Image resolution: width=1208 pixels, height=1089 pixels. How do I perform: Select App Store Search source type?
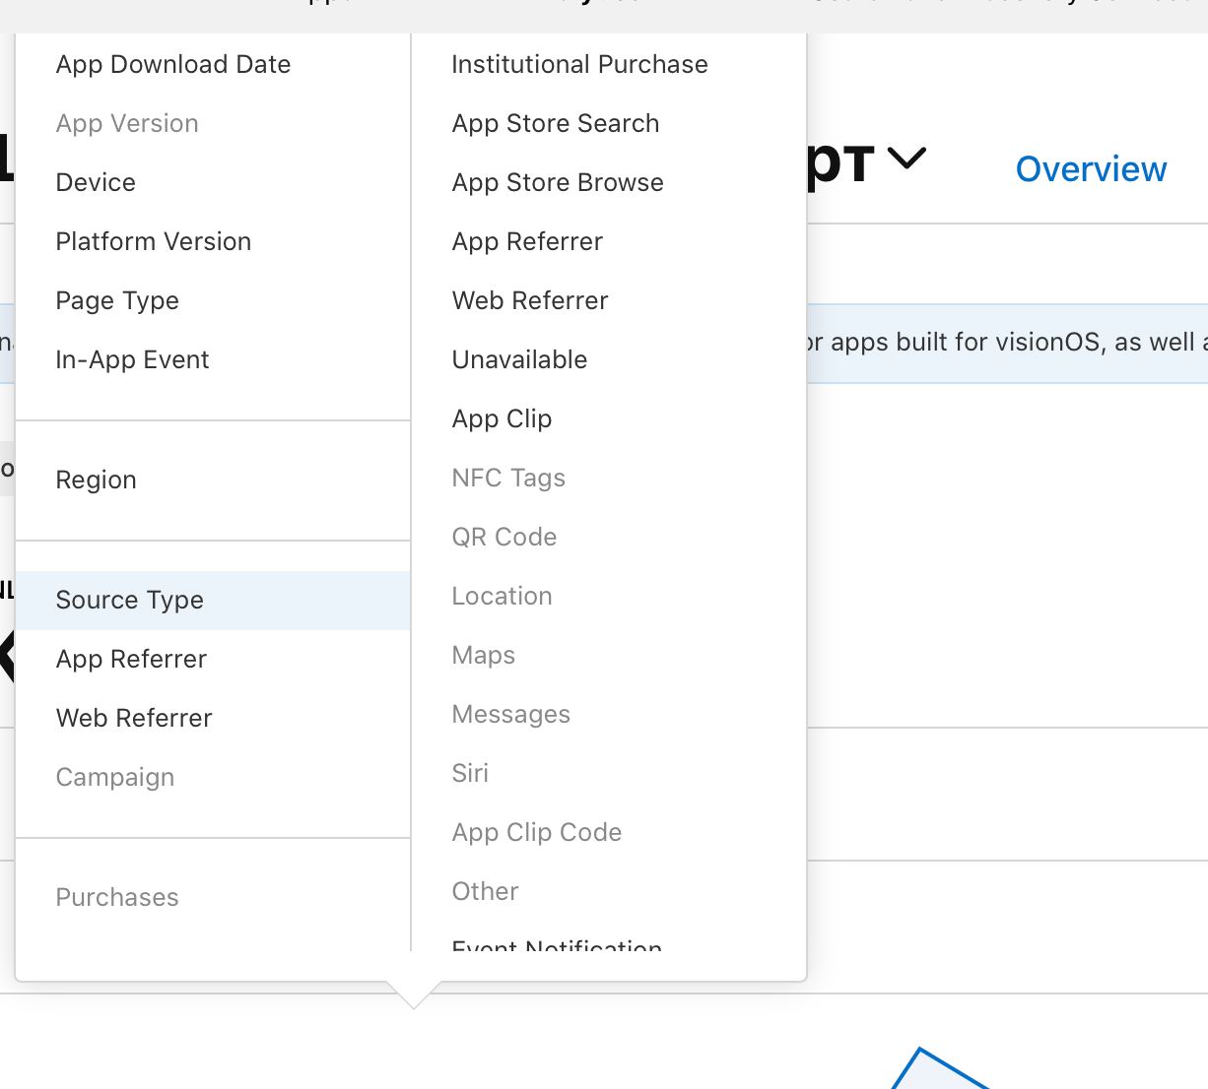(x=556, y=124)
